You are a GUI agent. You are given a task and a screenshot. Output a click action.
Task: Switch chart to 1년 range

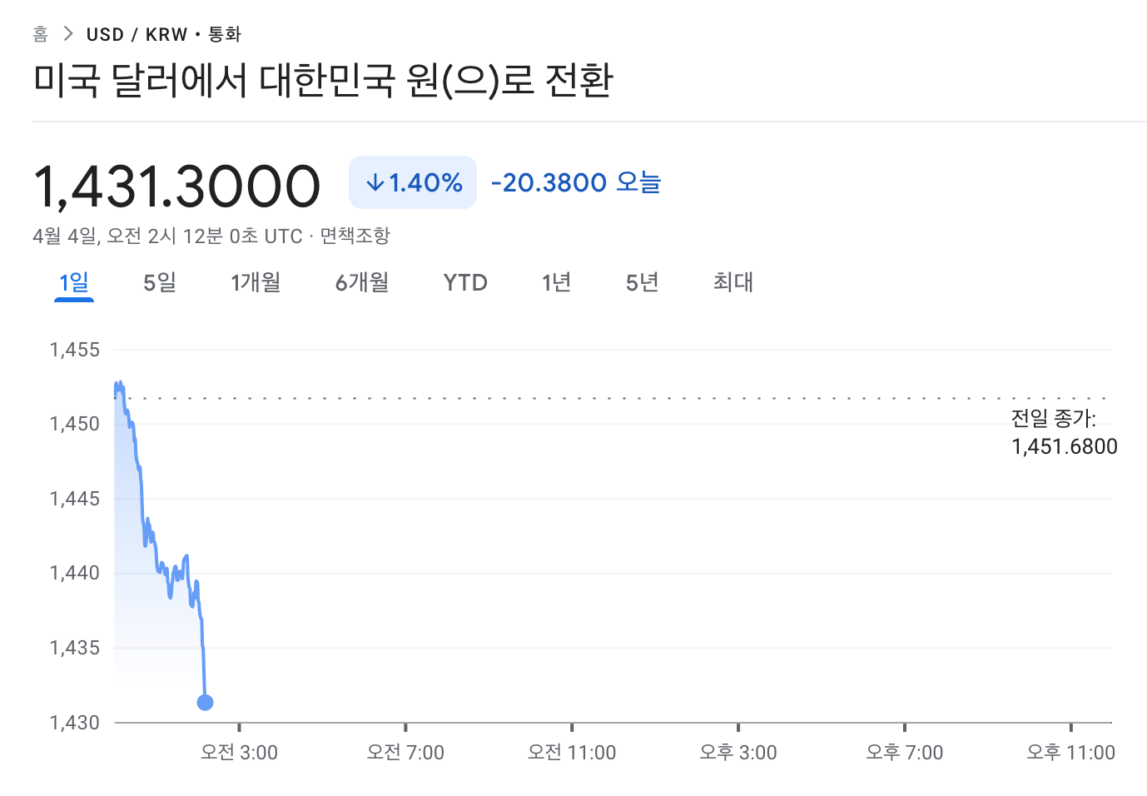pos(556,283)
